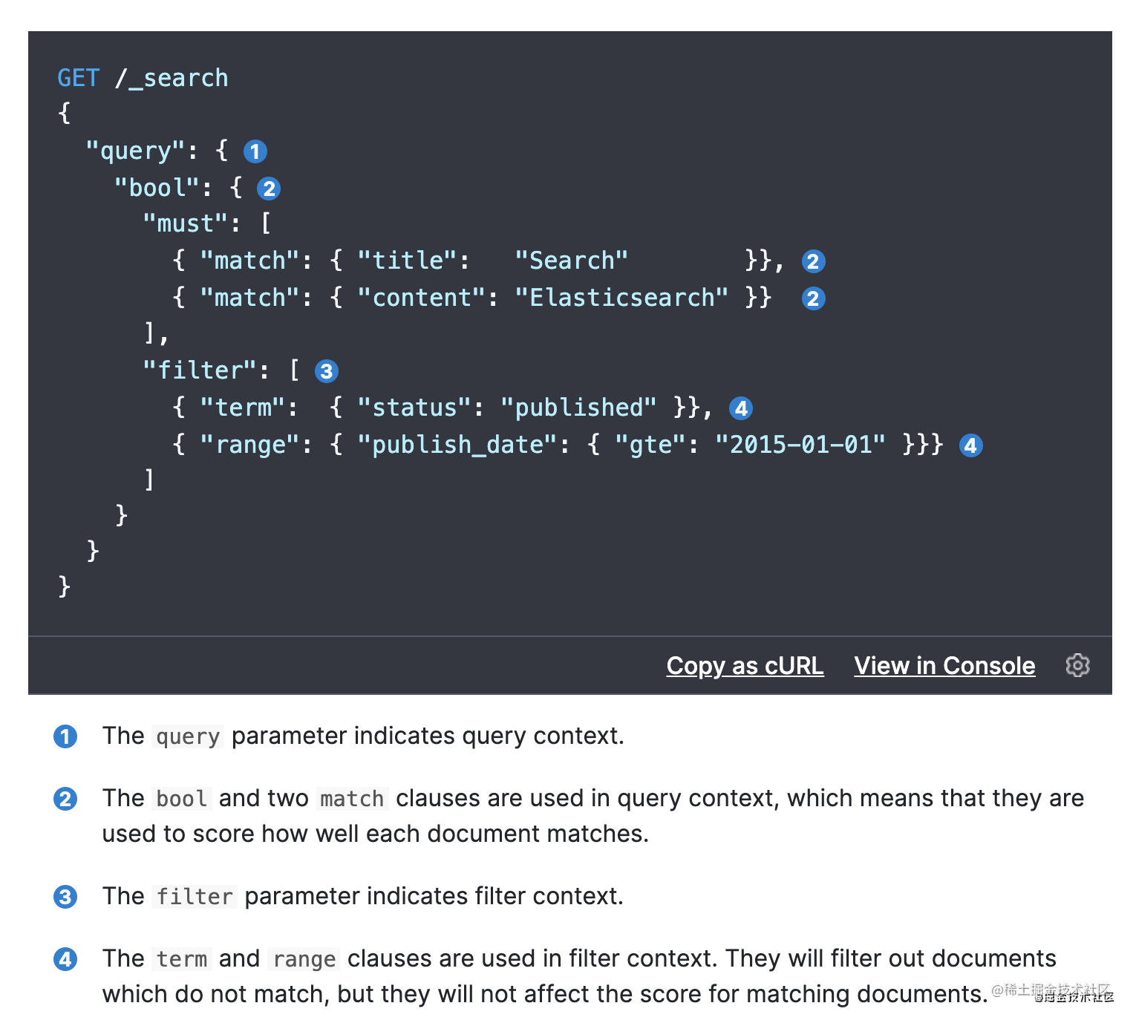Open the code block settings gear
The width and height of the screenshot is (1136, 1023).
(x=1077, y=665)
